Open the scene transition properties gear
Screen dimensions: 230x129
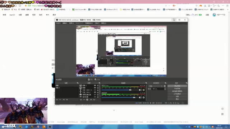point(165,86)
